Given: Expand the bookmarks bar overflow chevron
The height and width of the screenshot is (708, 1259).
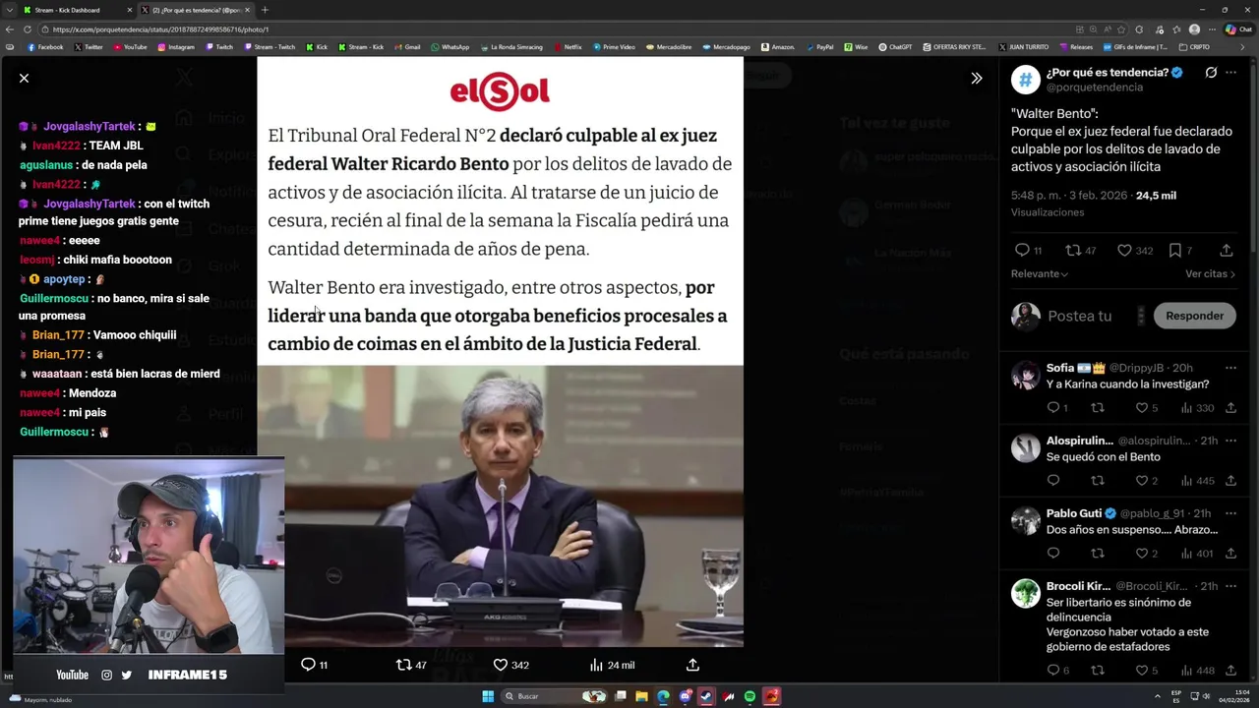Looking at the screenshot, I should click(x=1241, y=47).
